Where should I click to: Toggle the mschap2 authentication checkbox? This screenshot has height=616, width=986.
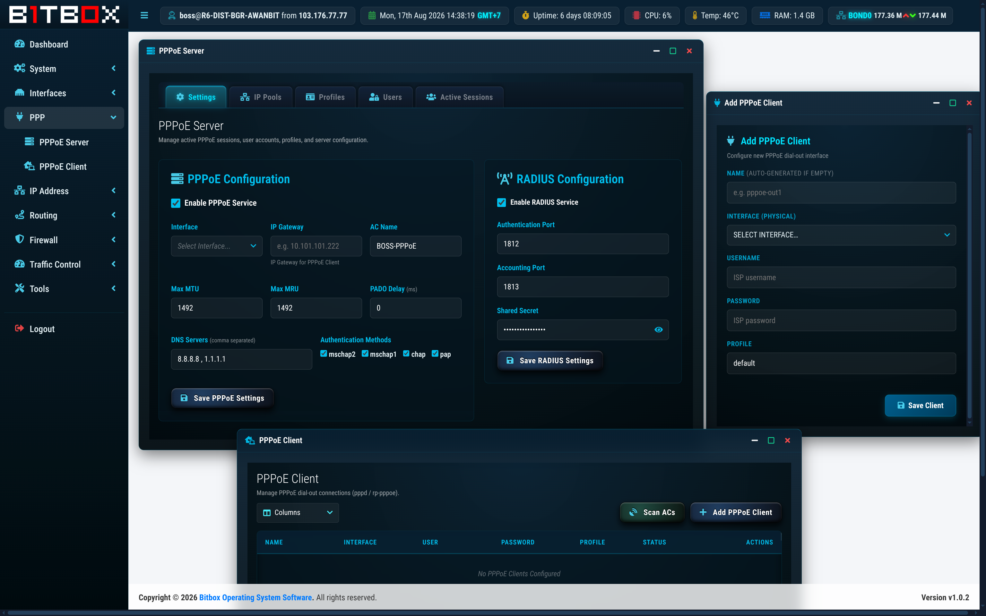(x=324, y=354)
